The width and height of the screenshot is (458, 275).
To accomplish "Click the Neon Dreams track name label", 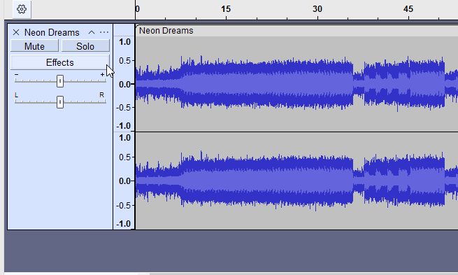I will (52, 32).
